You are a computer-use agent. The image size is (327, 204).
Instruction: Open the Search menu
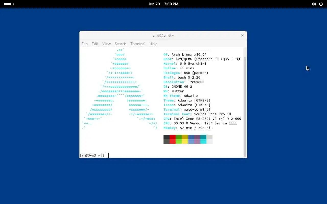[120, 44]
